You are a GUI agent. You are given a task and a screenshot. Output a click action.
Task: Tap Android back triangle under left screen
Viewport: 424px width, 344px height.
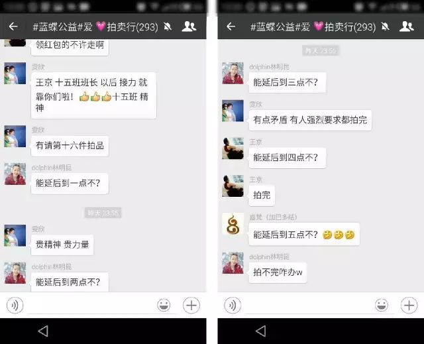(x=43, y=331)
